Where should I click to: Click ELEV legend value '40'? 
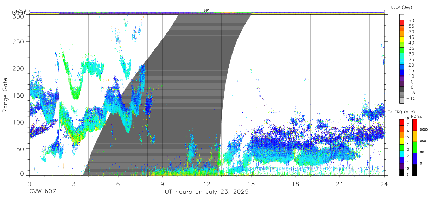[411, 43]
